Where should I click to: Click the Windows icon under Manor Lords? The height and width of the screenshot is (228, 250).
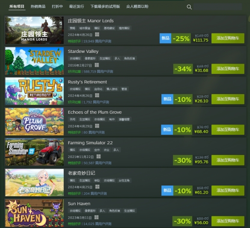tap(97, 34)
